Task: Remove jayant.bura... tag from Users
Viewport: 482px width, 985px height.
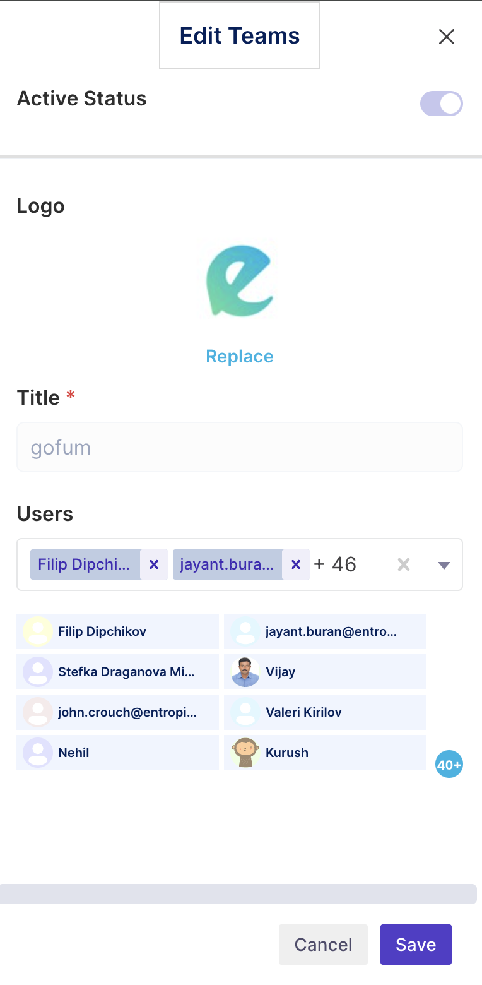Action: (x=296, y=564)
